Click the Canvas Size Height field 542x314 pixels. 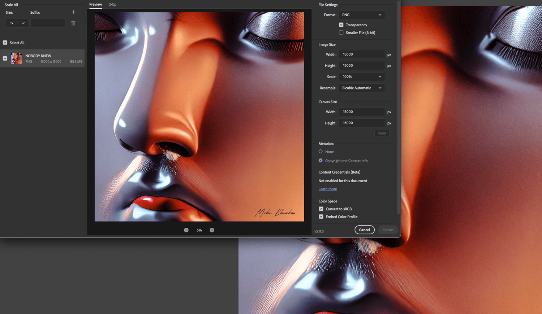pyautogui.click(x=362, y=123)
